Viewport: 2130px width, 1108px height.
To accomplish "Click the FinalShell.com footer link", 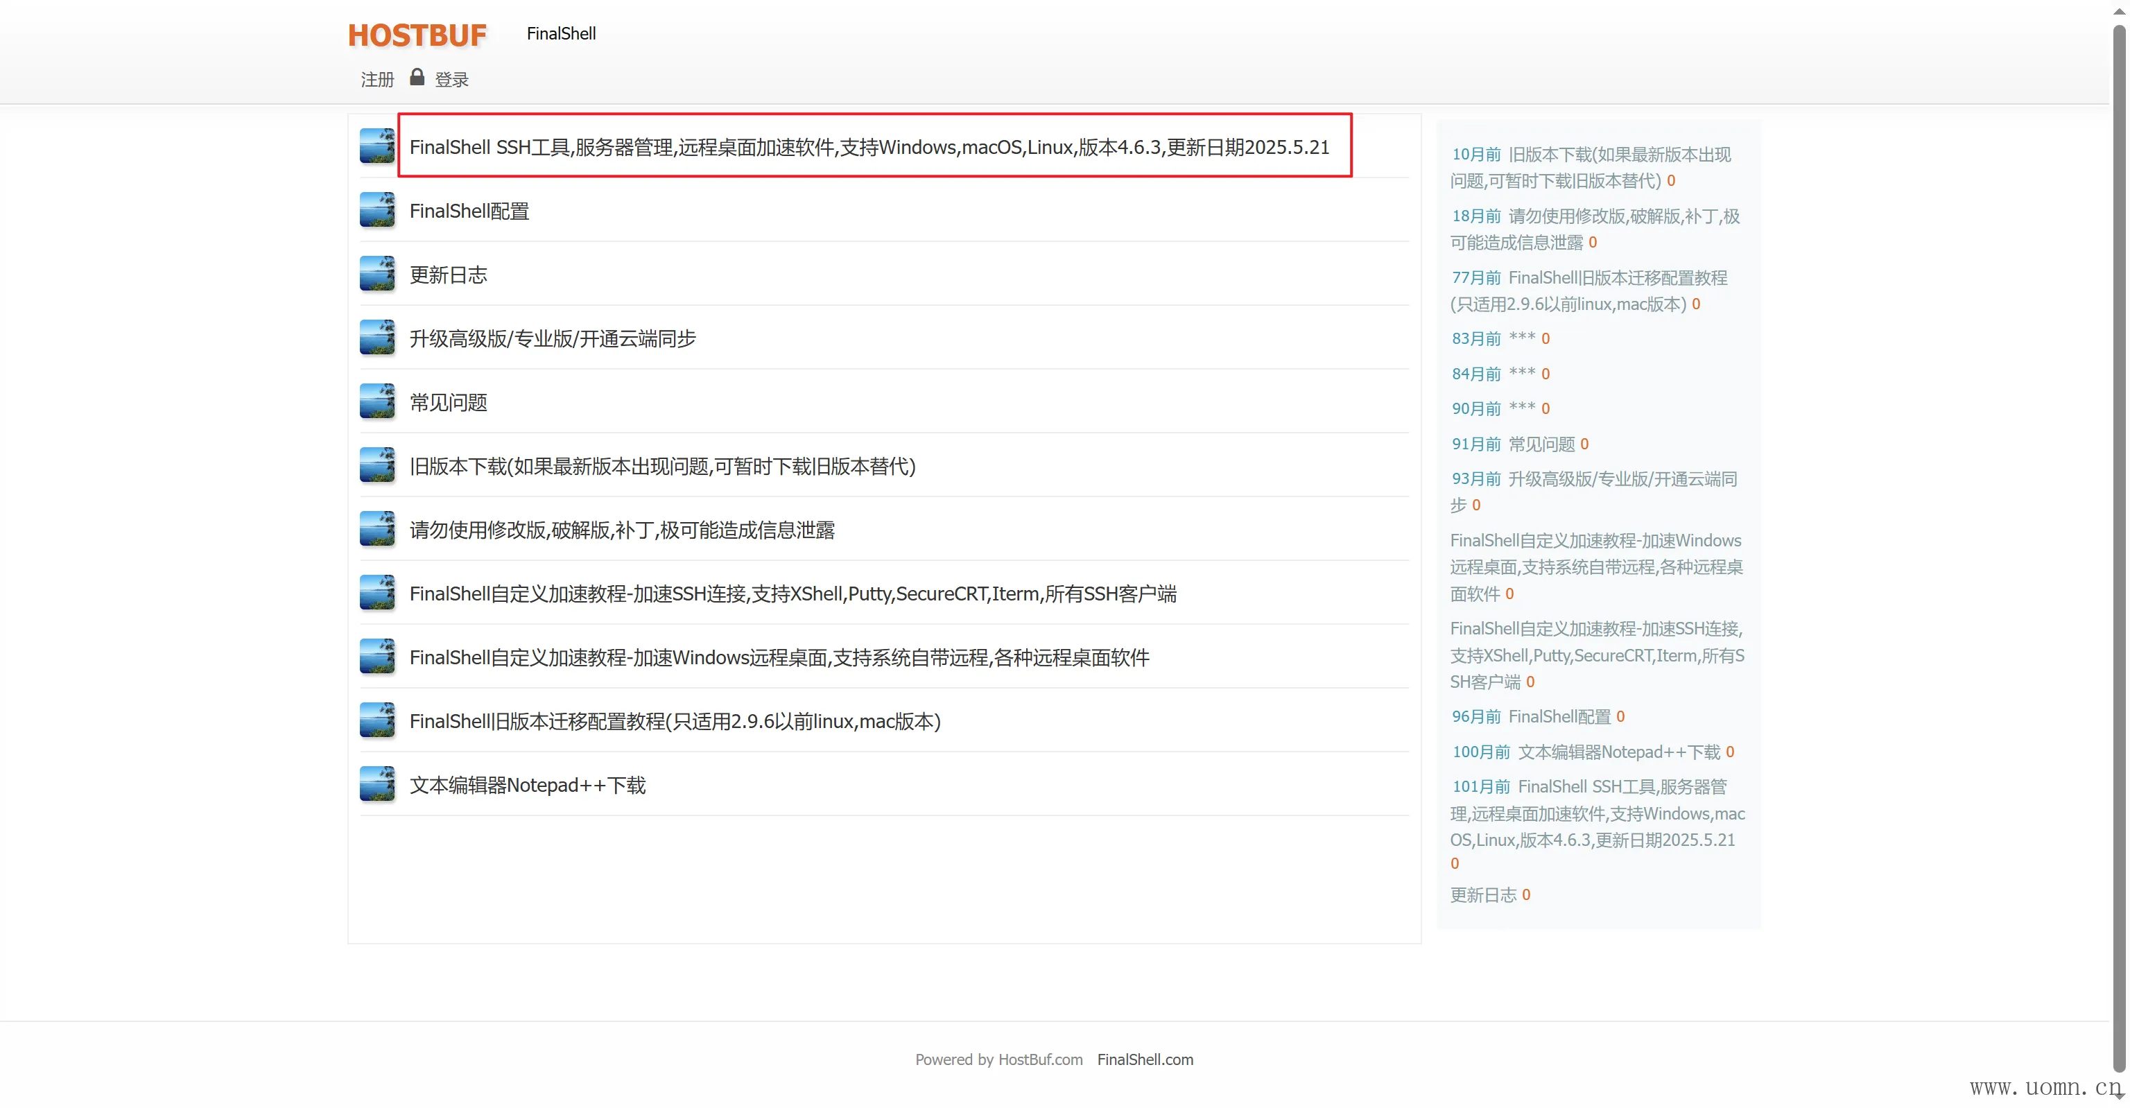I will [1144, 1059].
